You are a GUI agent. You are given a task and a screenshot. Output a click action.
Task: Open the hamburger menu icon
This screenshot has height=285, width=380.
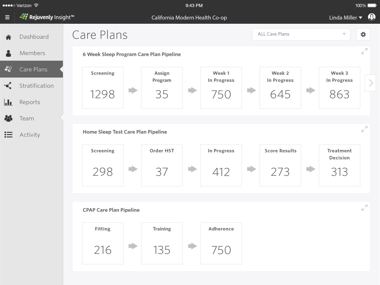7,18
